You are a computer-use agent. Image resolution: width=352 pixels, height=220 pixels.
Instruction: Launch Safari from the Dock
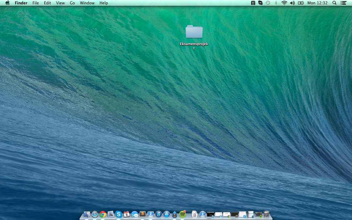tap(95, 214)
